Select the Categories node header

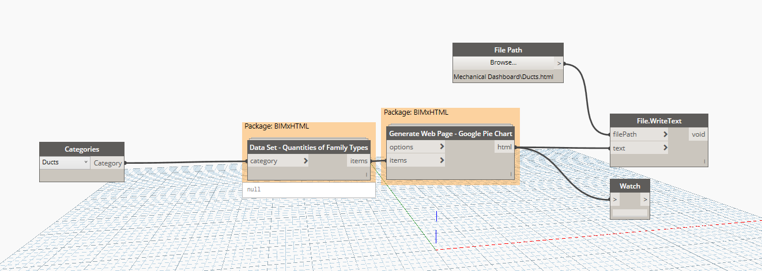pyautogui.click(x=81, y=149)
